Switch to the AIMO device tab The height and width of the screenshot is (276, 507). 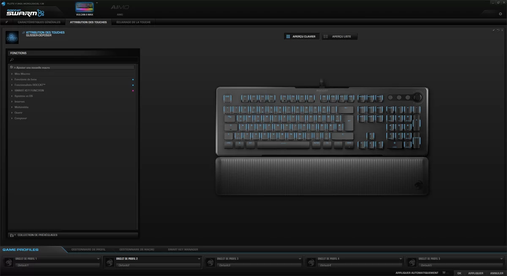click(x=120, y=9)
